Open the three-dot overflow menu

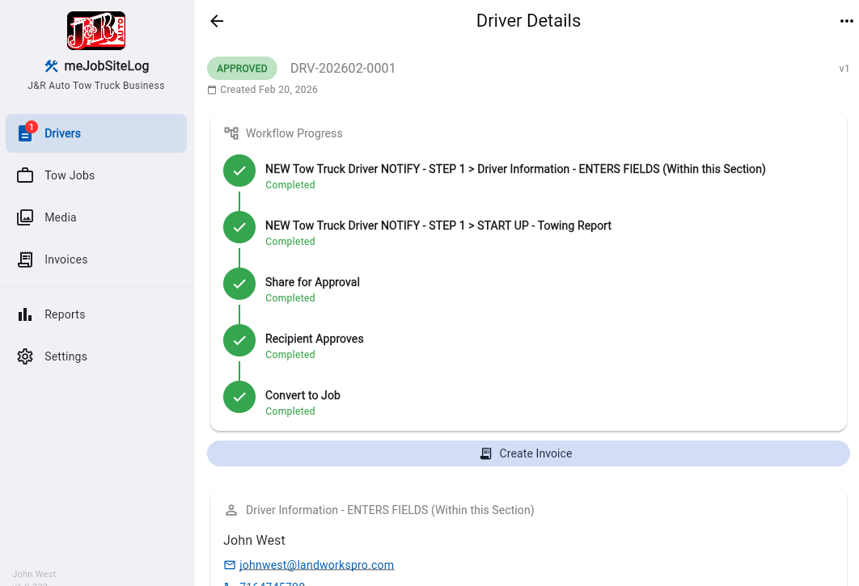pyautogui.click(x=844, y=20)
